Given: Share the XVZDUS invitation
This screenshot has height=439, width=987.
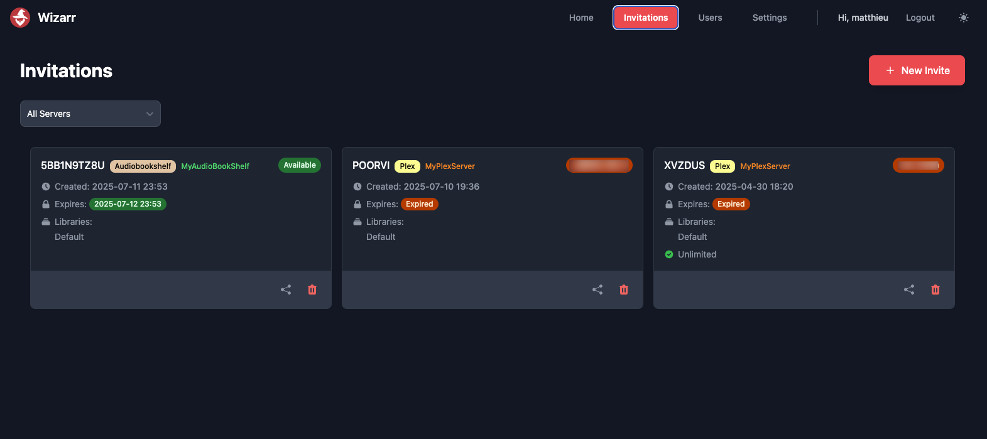Looking at the screenshot, I should pyautogui.click(x=909, y=290).
